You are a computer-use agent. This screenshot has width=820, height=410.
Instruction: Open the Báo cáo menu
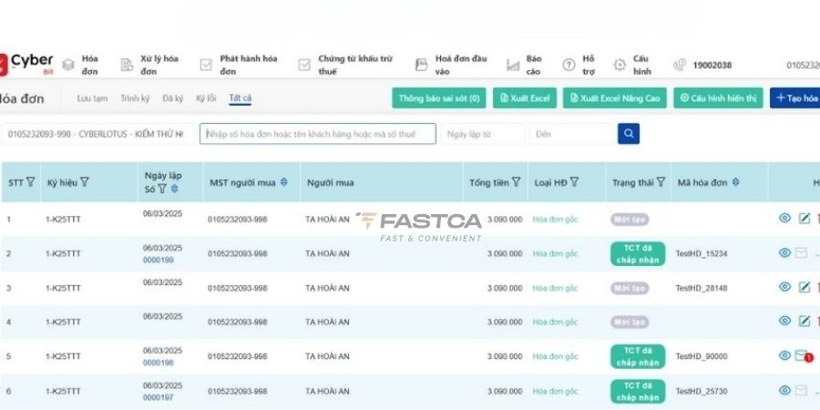tap(524, 65)
